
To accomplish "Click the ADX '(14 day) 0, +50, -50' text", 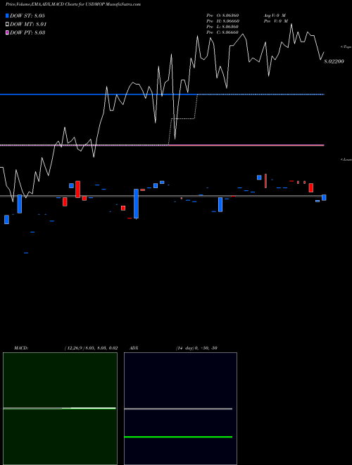I will 196,348.
